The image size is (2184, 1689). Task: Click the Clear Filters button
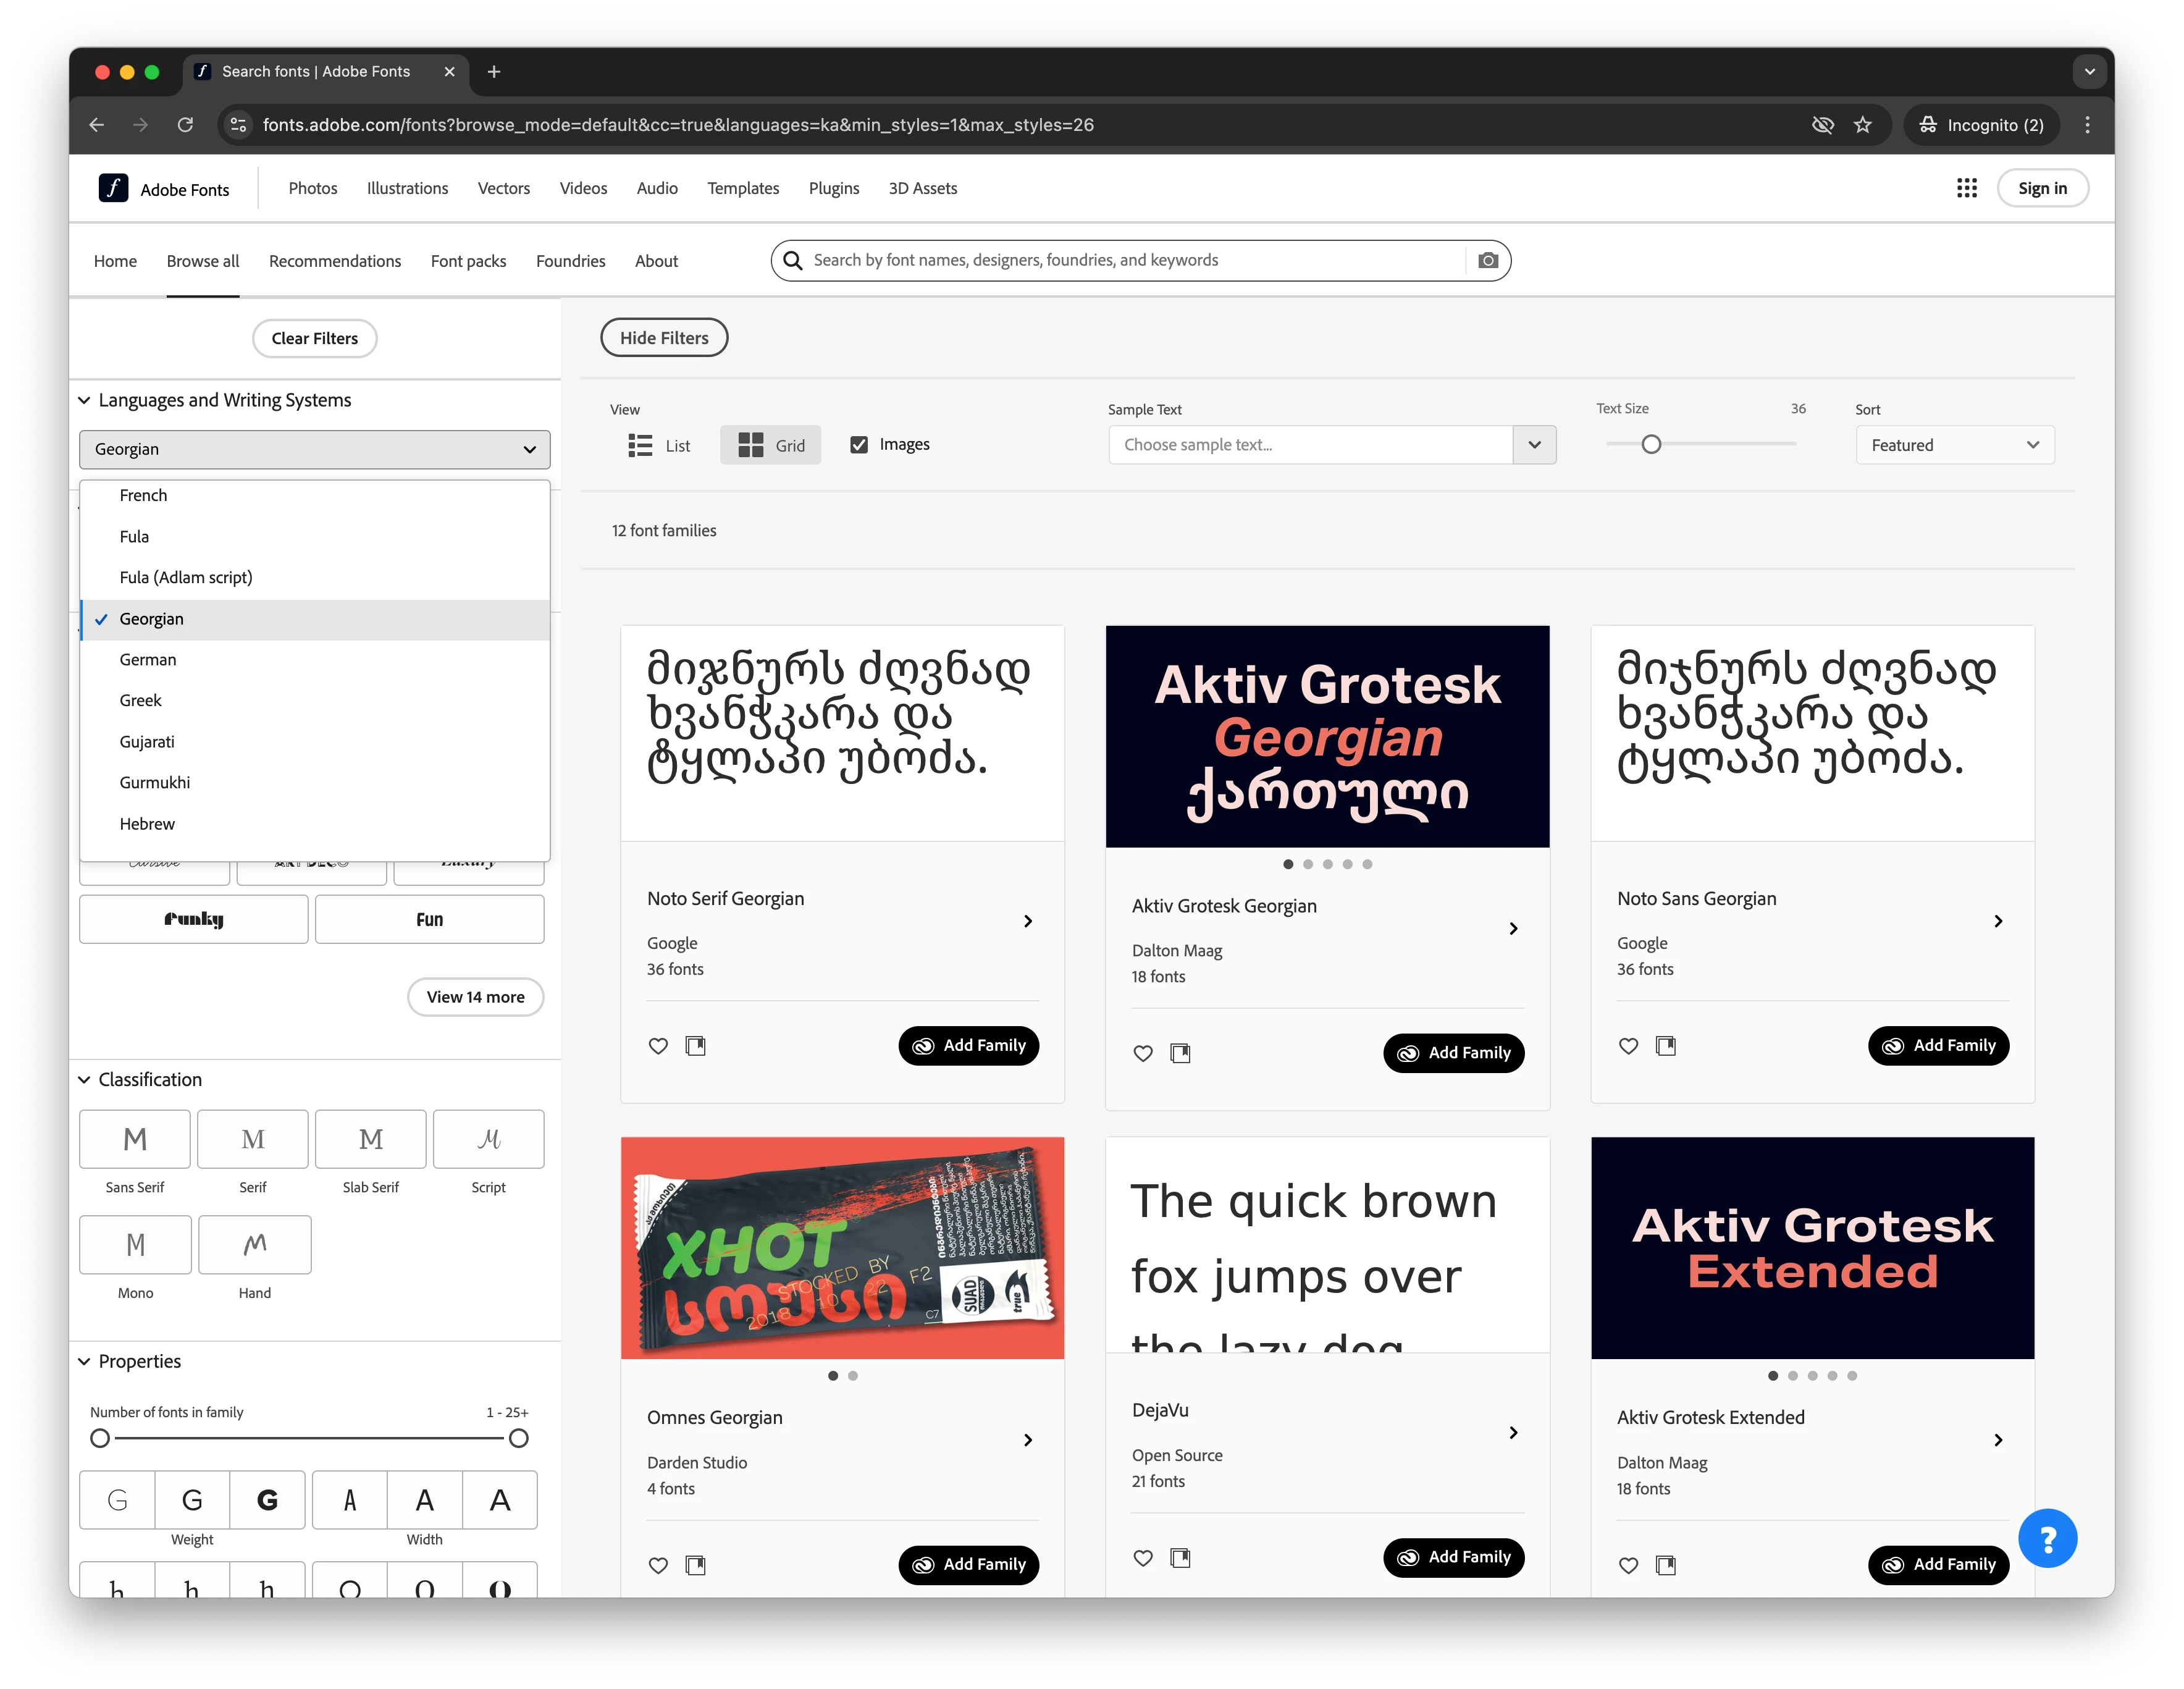(314, 338)
